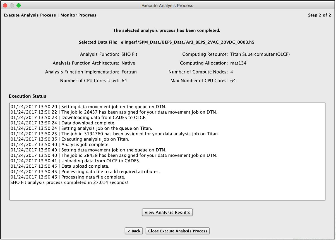The width and height of the screenshot is (336, 240).
Task: Click the 'Step 2 of 2' indicator
Action: pos(320,15)
